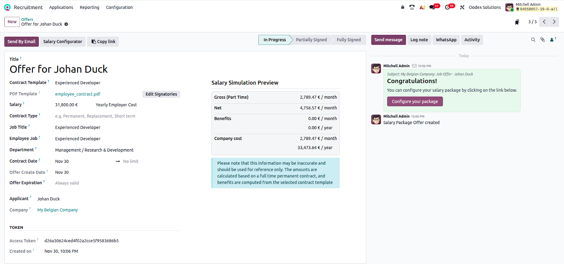This screenshot has height=264, width=564.
Task: Open the Oodex Solutions company switcher
Action: 484,7
